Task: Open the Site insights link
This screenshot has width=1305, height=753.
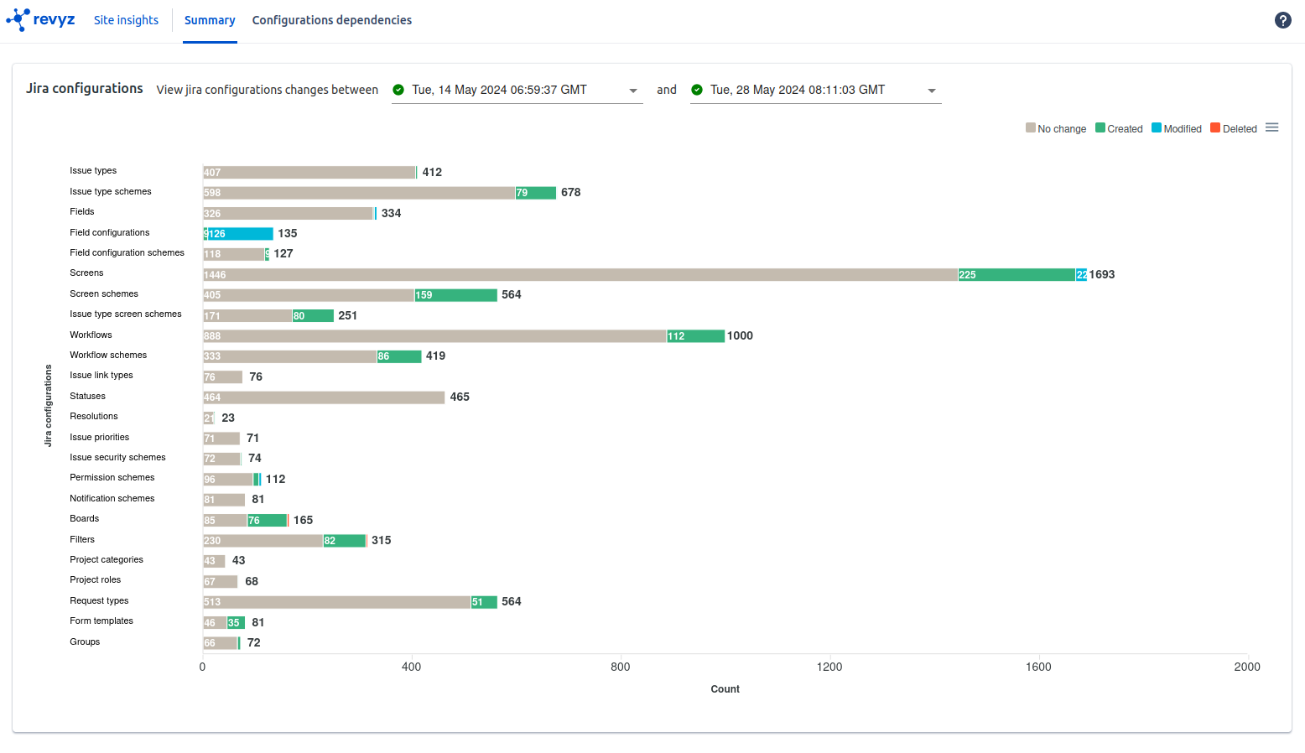Action: 126,20
